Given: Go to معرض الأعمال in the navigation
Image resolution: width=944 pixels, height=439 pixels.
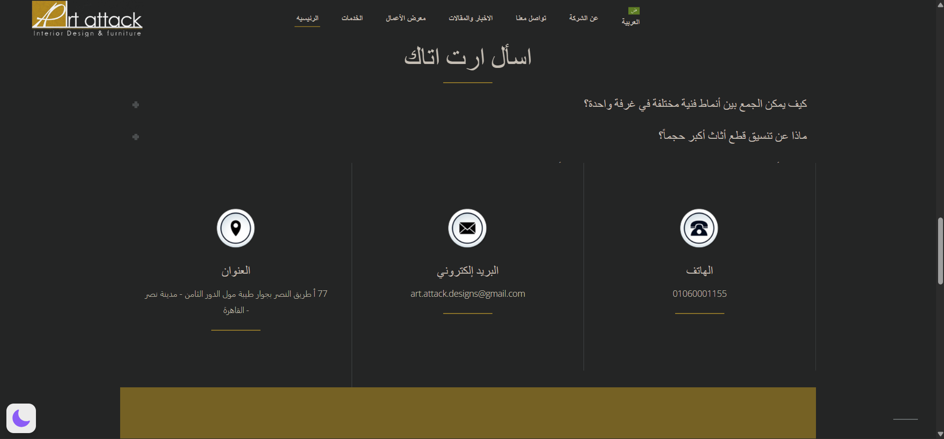Looking at the screenshot, I should click(x=406, y=18).
